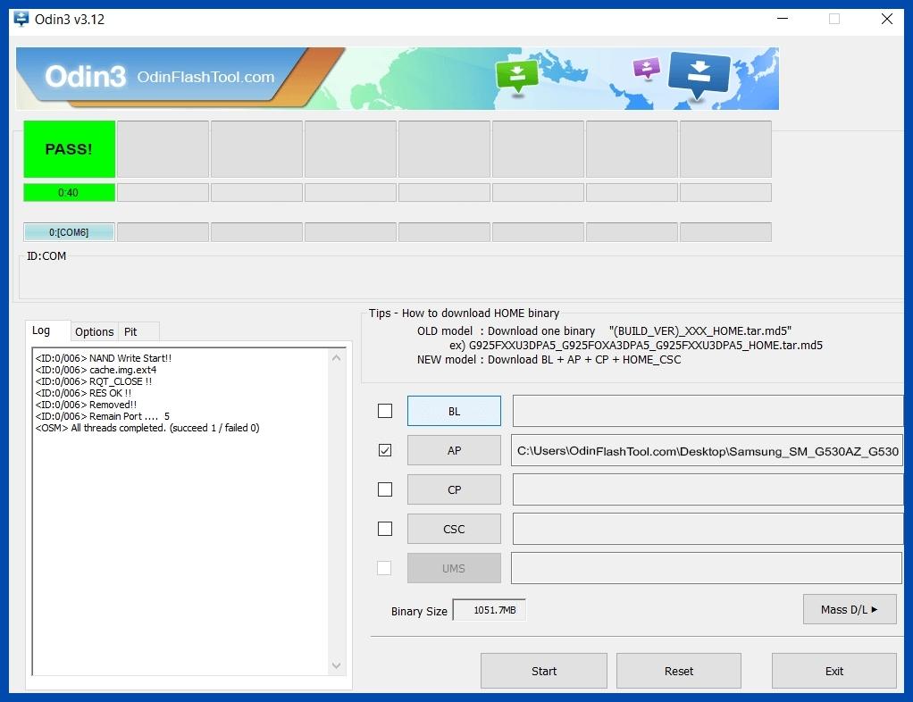Image resolution: width=913 pixels, height=702 pixels.
Task: Check the BL checkbox
Action: 385,411
